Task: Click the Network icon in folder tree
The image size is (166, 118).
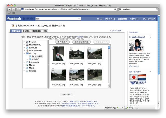Action: pos(27,42)
